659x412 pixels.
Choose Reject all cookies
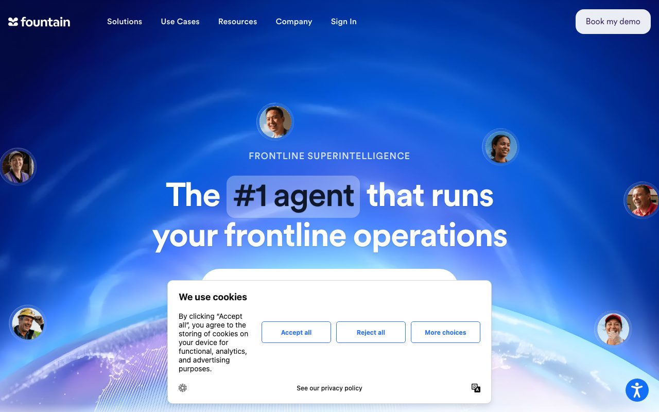(x=371, y=332)
